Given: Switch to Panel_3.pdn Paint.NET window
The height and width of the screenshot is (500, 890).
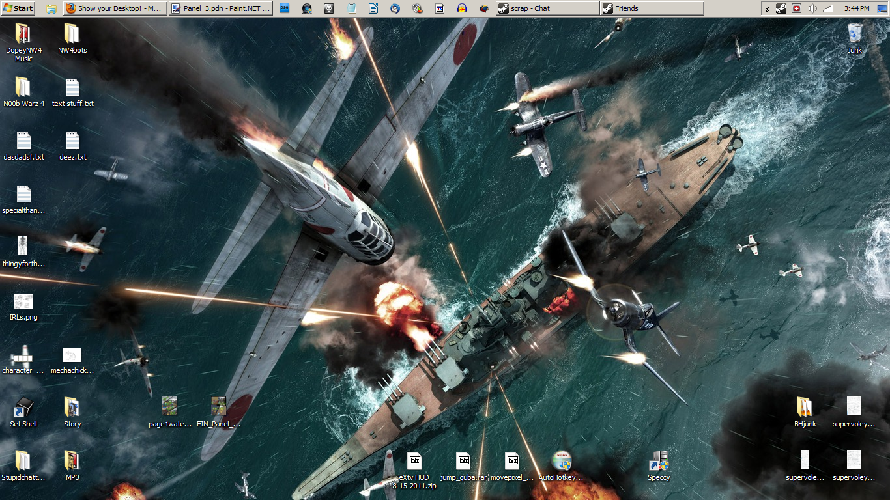Looking at the screenshot, I should (222, 8).
